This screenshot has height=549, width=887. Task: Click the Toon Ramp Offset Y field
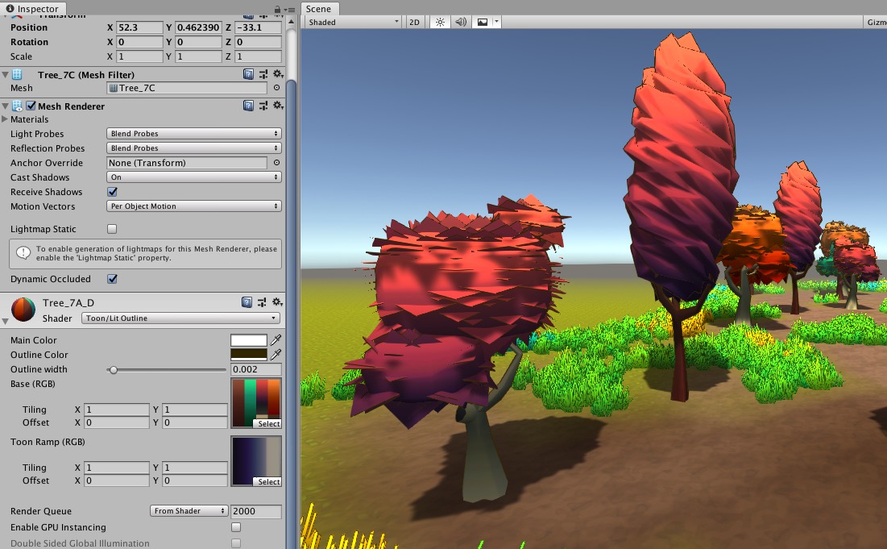[x=195, y=480]
